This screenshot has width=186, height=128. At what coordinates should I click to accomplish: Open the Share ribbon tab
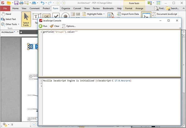click(x=87, y=8)
